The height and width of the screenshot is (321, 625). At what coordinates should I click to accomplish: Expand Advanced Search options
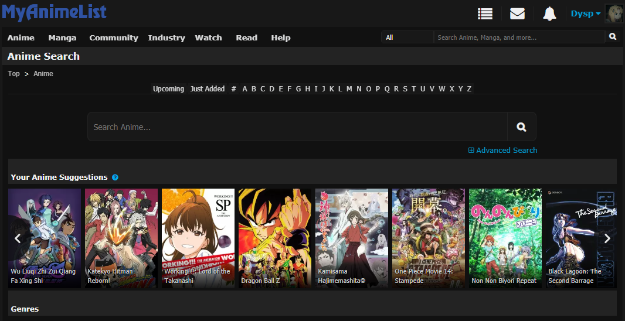pyautogui.click(x=502, y=151)
